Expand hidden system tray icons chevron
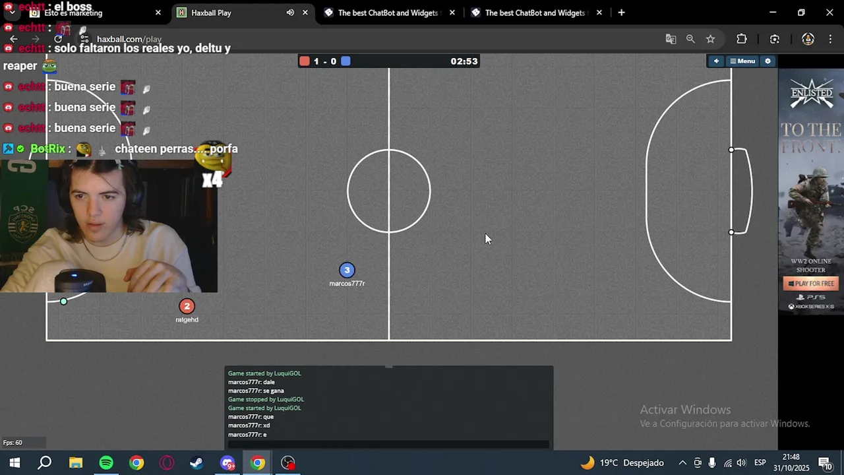Viewport: 844px width, 475px height. pos(682,463)
